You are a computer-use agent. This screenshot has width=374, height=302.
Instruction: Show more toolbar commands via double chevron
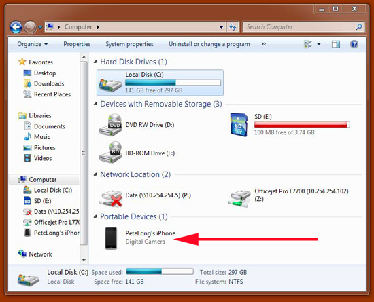coord(263,44)
